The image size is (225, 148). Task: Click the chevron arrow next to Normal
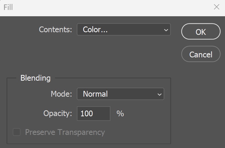(159, 94)
